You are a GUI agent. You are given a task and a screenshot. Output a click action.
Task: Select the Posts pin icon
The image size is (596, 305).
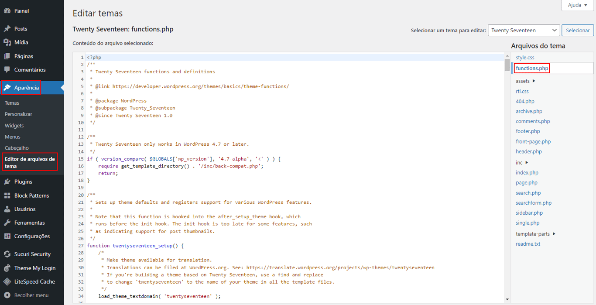(7, 28)
